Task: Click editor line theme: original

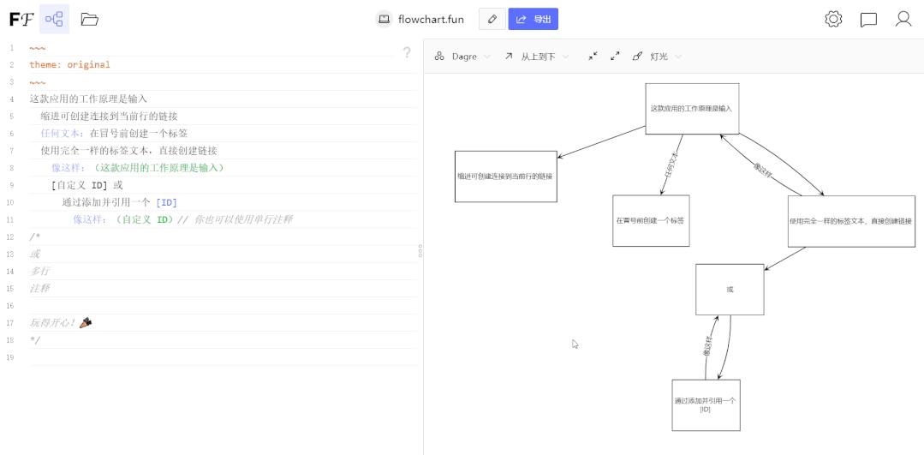Action: [x=69, y=65]
